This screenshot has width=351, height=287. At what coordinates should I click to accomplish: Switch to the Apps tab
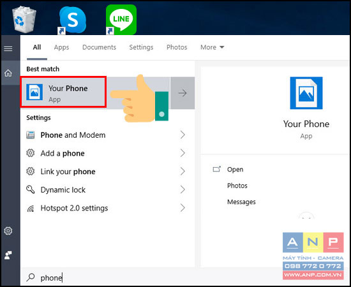(x=61, y=47)
